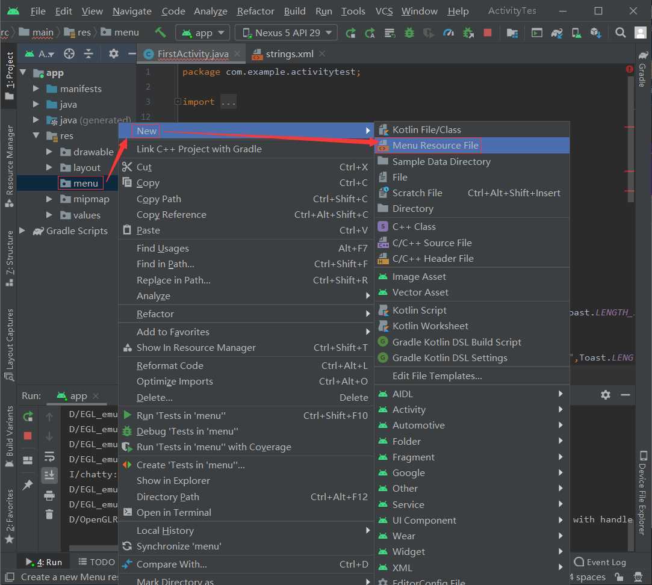Click the red Stop icon in Run panel
The width and height of the screenshot is (652, 585).
pyautogui.click(x=28, y=436)
